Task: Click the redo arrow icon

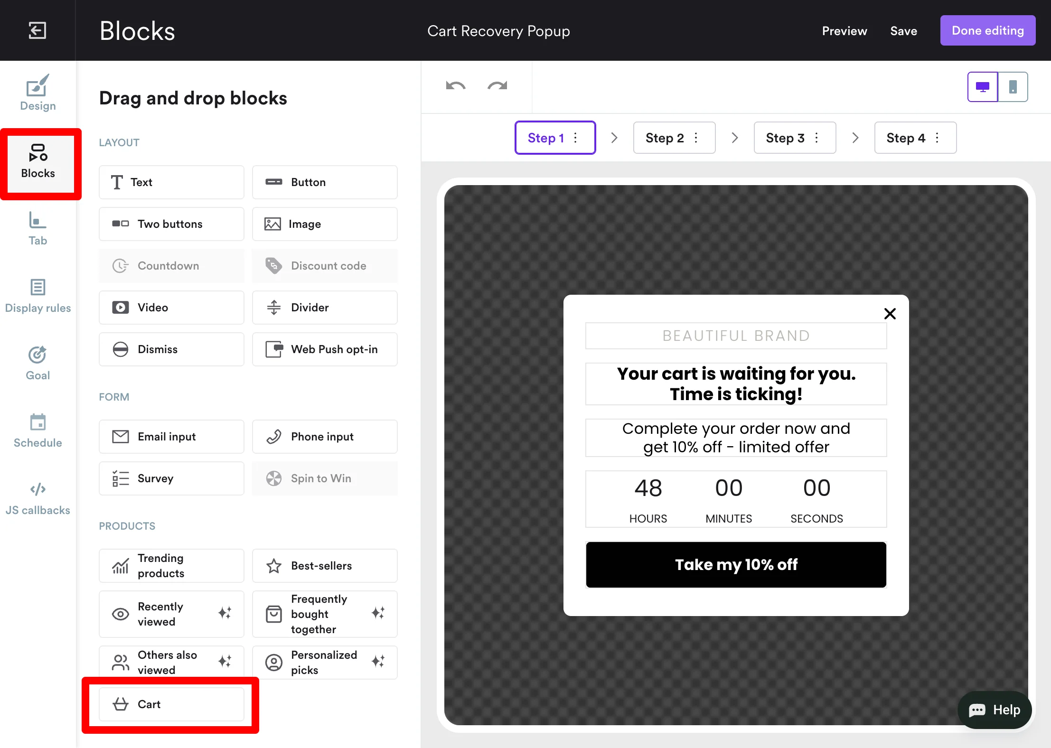Action: click(x=497, y=86)
